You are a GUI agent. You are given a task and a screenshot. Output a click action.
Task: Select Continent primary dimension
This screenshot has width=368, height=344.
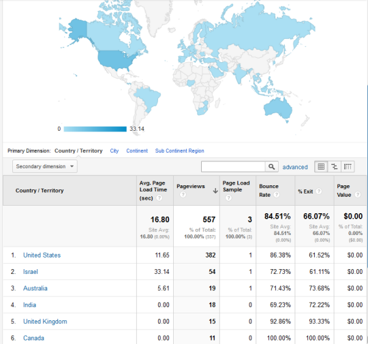tap(137, 151)
